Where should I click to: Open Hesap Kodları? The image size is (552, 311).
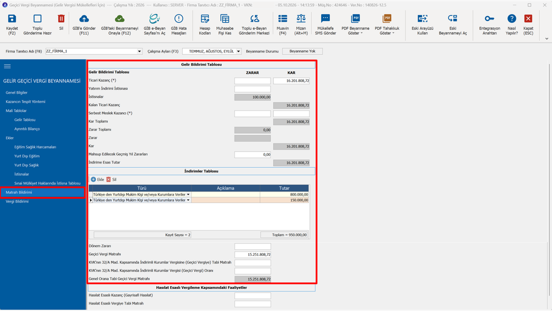tap(204, 24)
